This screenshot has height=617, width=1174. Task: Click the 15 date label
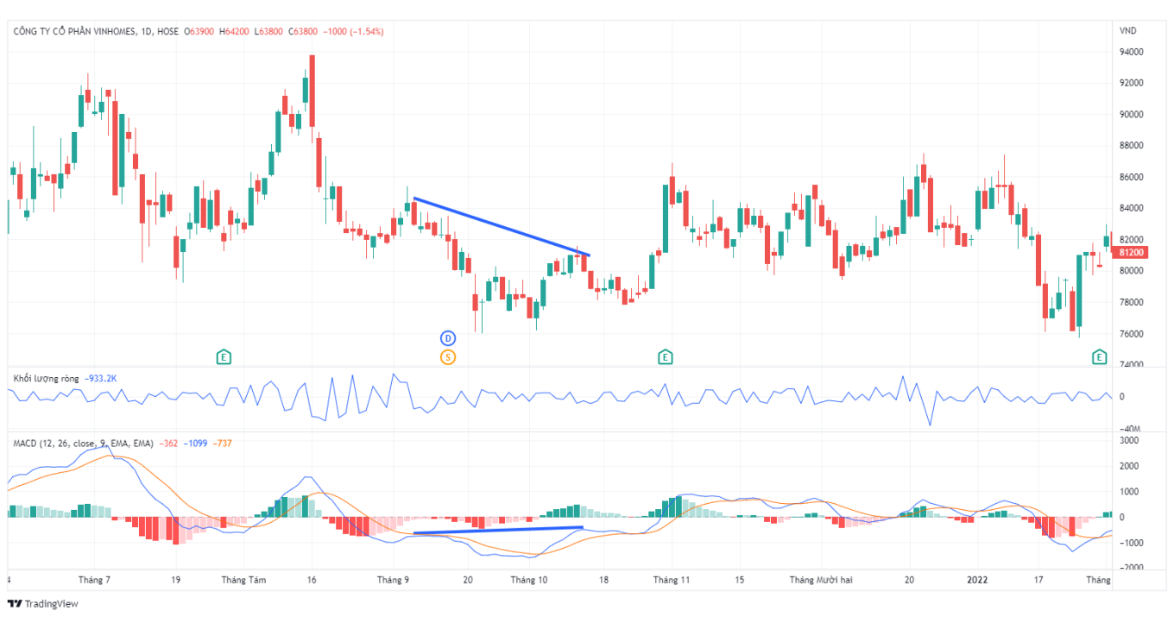(x=739, y=580)
